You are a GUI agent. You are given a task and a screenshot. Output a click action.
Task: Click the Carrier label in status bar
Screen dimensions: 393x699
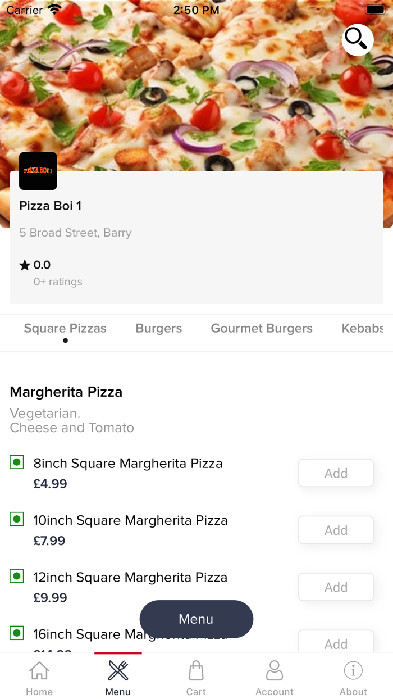(25, 10)
